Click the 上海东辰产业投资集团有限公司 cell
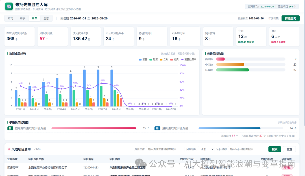The image size is (305, 176). (x=48, y=168)
